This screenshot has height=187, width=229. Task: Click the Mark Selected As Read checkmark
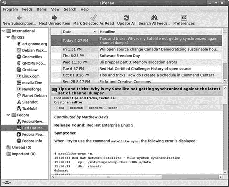tap(93, 17)
